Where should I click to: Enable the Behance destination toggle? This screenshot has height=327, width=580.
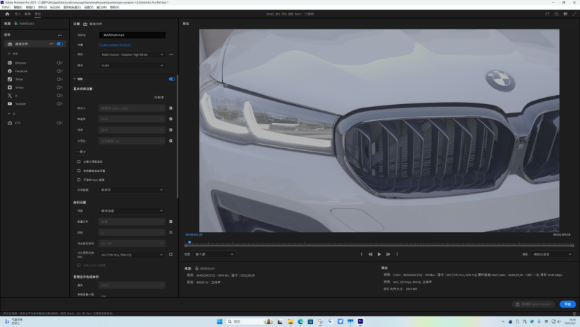pyautogui.click(x=59, y=63)
